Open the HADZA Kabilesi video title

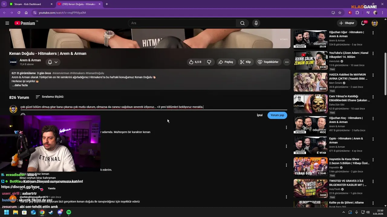(x=348, y=77)
